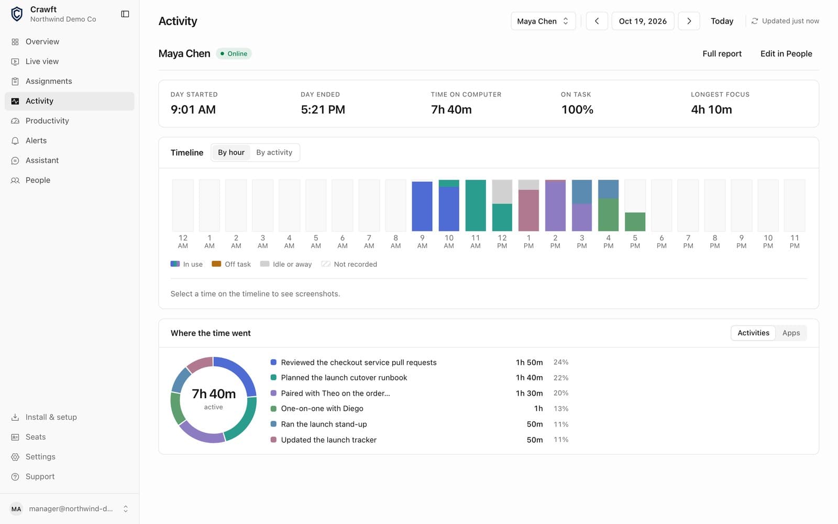Select the 1 PM timeline bar

(x=528, y=205)
